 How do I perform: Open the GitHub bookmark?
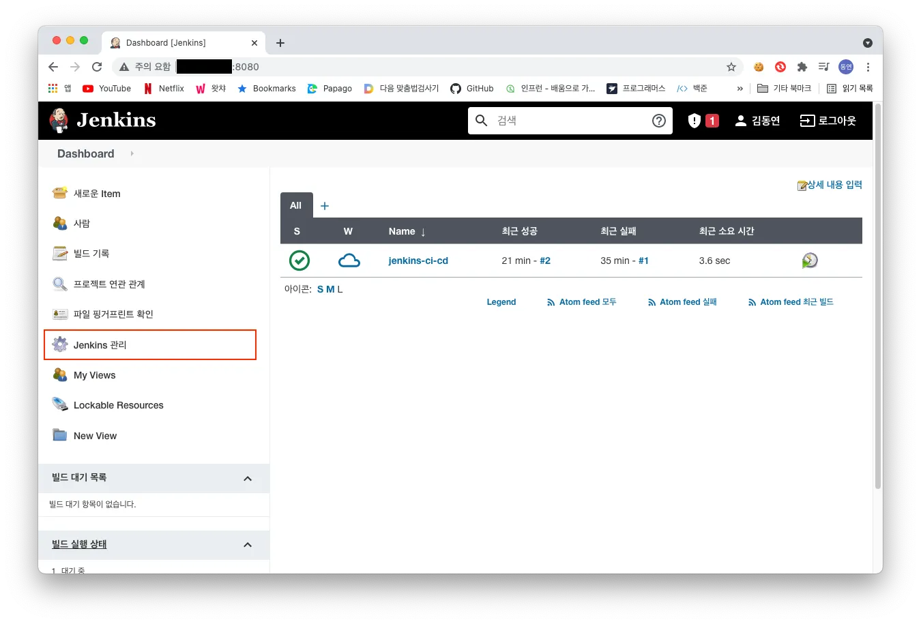point(472,89)
